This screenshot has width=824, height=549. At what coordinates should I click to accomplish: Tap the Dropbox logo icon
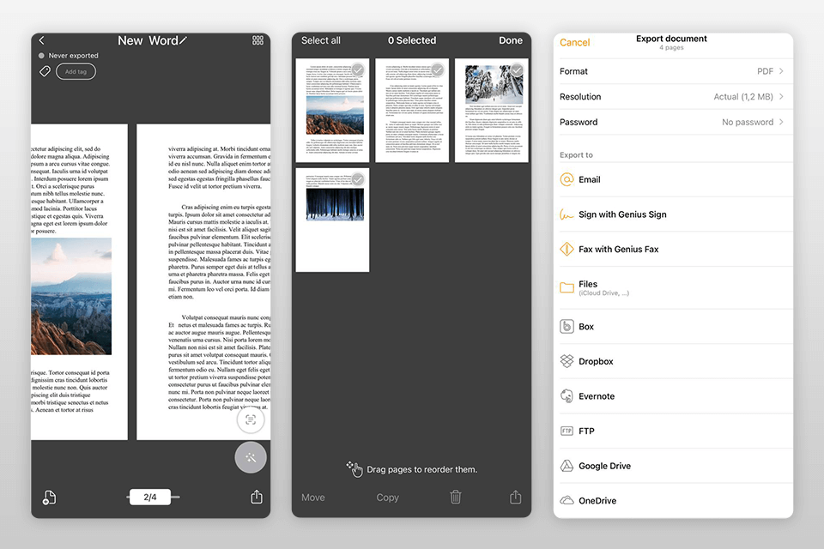[x=566, y=361]
